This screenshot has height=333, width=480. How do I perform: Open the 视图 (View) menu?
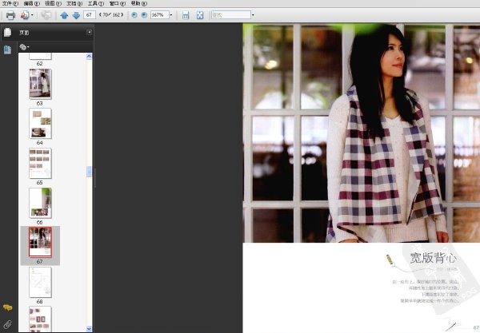[x=53, y=3]
